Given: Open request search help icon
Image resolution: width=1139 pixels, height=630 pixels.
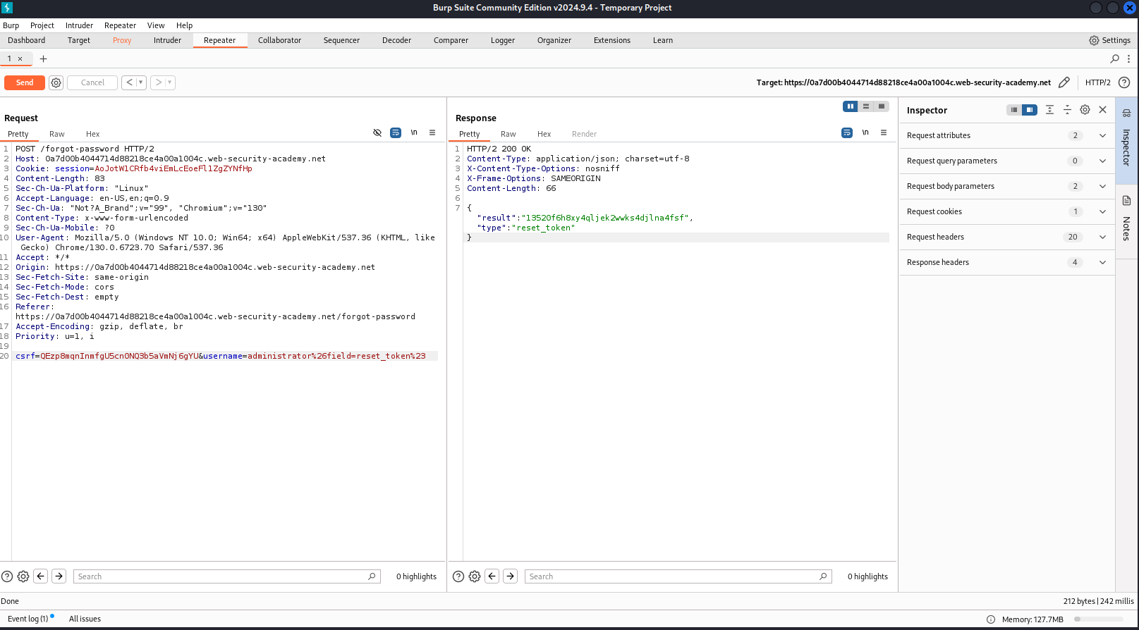Looking at the screenshot, I should pos(7,576).
